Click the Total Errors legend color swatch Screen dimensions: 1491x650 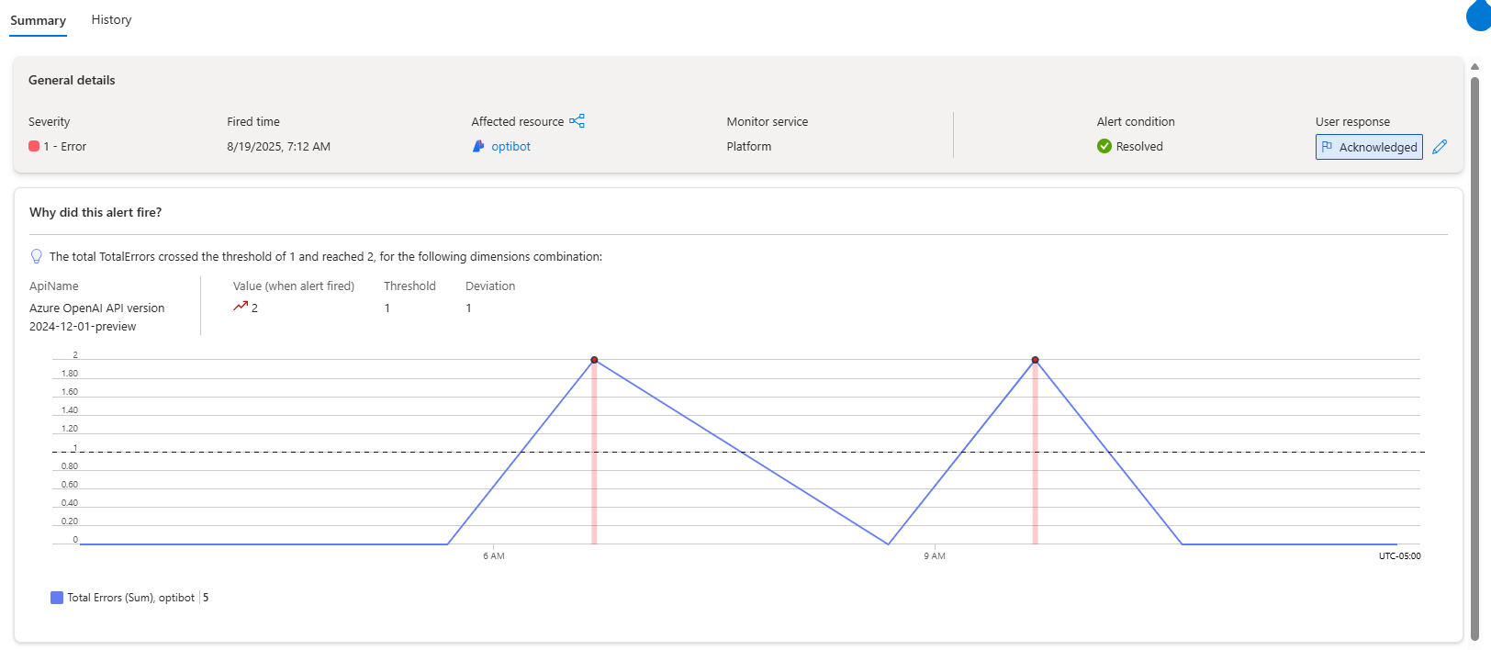pyautogui.click(x=57, y=598)
